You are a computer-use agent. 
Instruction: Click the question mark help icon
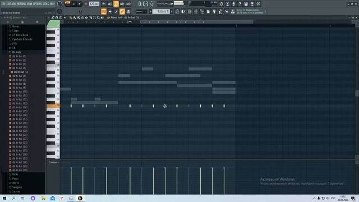pyautogui.click(x=240, y=4)
